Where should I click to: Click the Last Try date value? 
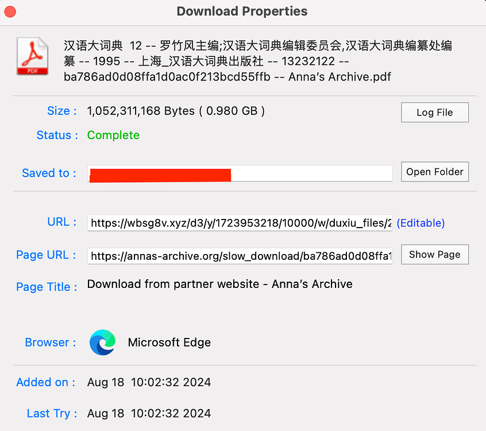pos(149,413)
